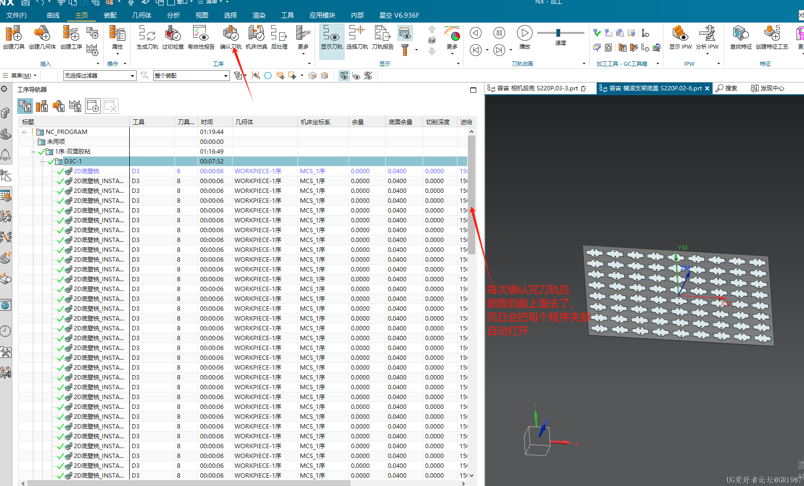804x486 pixels.
Task: Rewind the animation to the start
Action: [x=475, y=50]
